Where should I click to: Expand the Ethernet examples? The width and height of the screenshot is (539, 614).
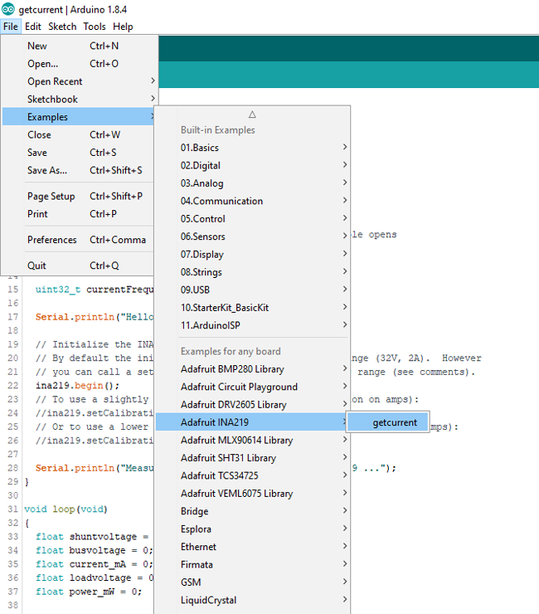coord(252,547)
